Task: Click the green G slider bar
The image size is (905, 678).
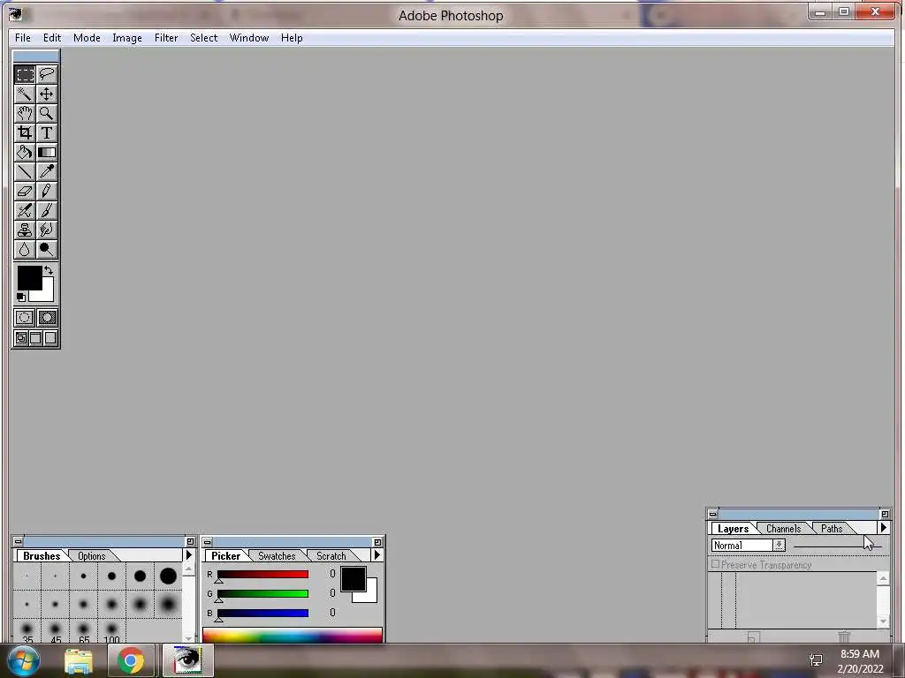Action: pyautogui.click(x=262, y=594)
